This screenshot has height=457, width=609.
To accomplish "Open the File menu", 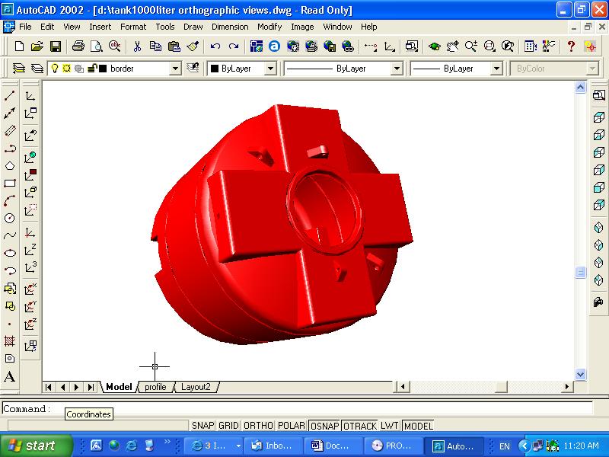I will 25,27.
